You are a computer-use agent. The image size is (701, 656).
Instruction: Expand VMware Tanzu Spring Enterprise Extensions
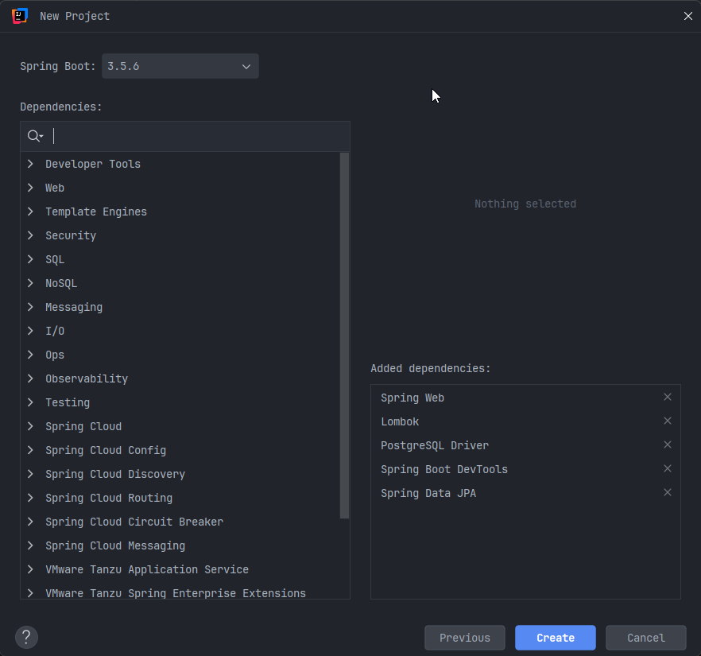click(x=30, y=593)
